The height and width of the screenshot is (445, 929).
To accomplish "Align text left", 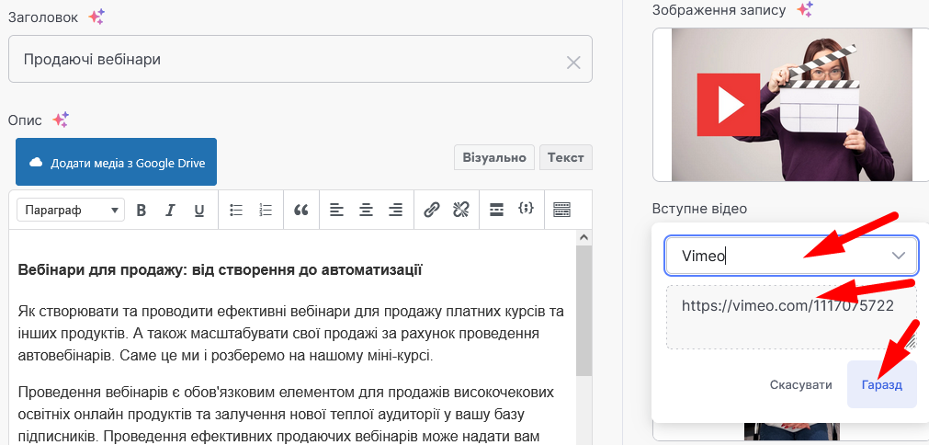I will pyautogui.click(x=336, y=210).
